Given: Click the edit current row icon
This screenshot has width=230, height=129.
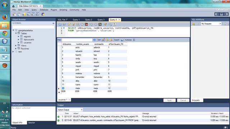Looking at the screenshot, I should click(x=103, y=40).
